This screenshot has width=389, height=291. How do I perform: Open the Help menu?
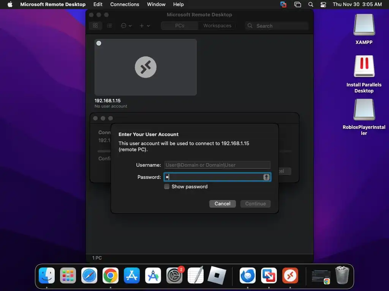click(179, 5)
